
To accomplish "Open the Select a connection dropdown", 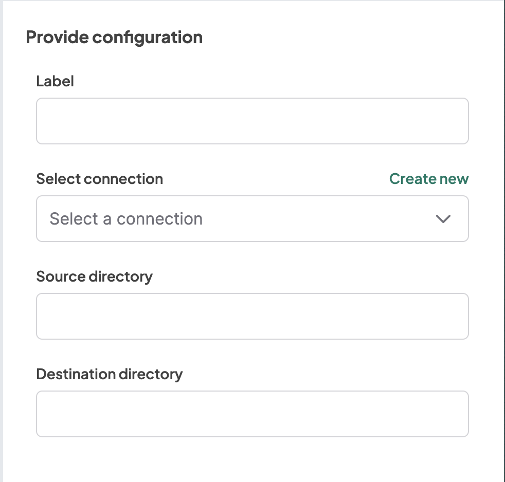I will tap(252, 219).
